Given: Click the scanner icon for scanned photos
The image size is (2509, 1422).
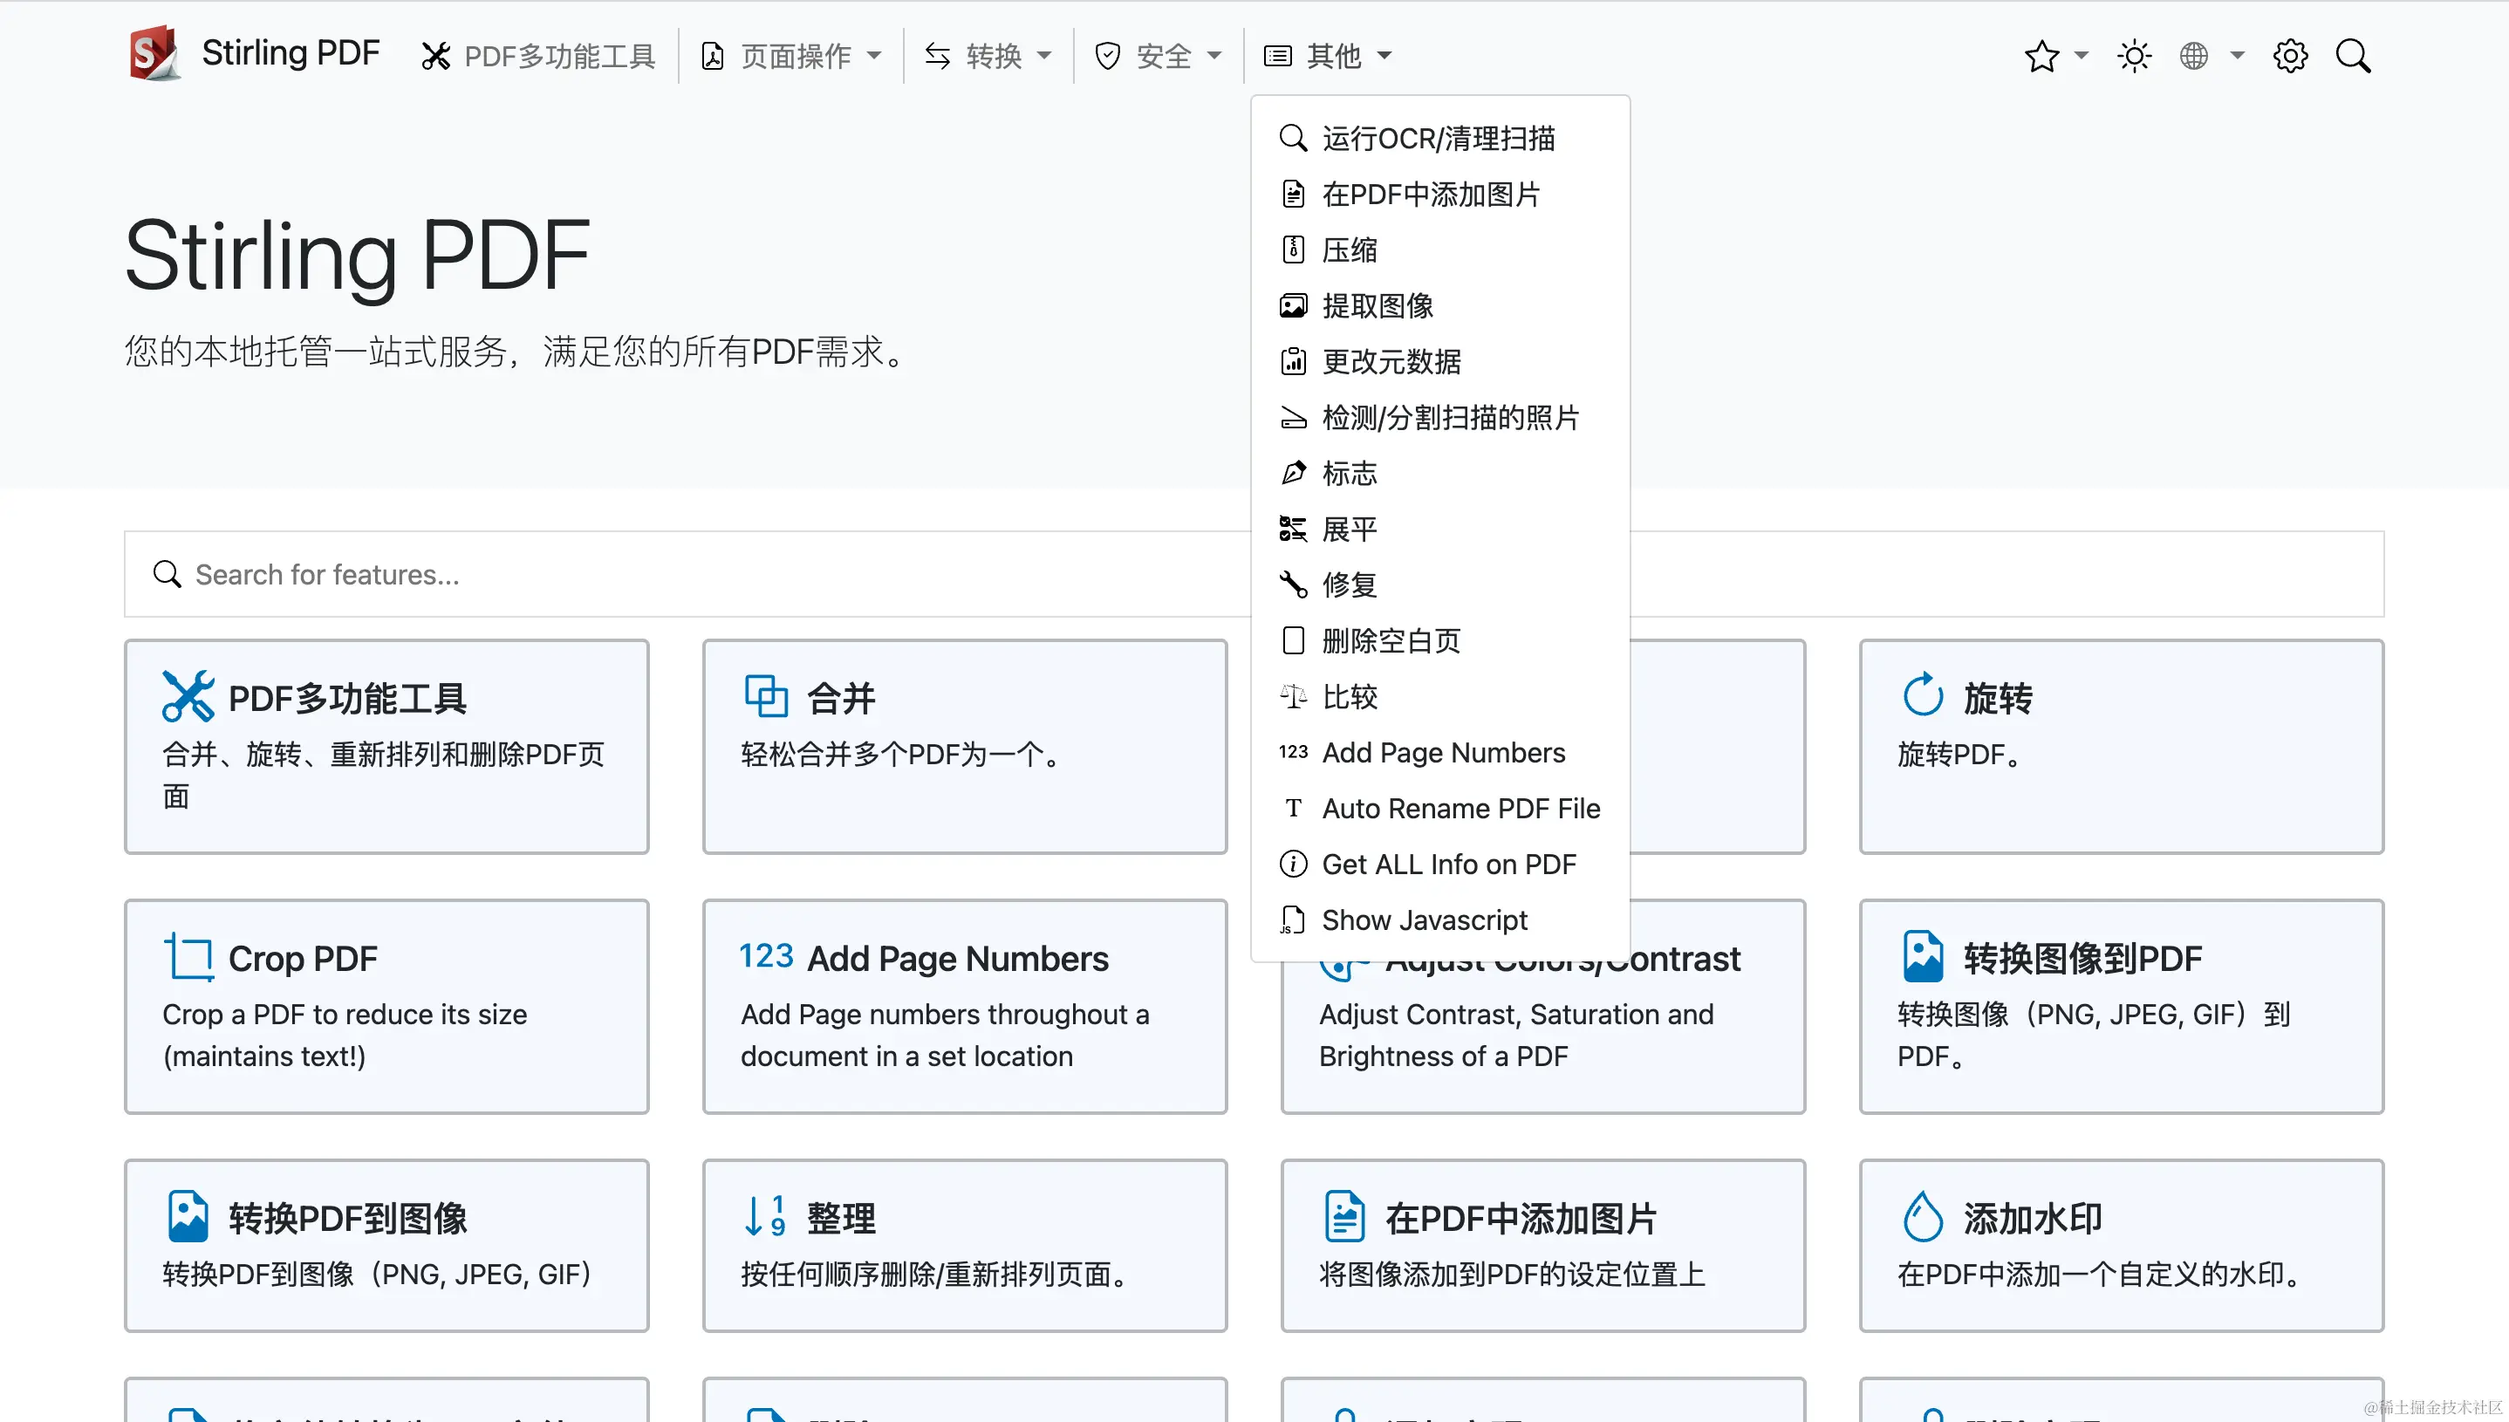Looking at the screenshot, I should [x=1293, y=418].
